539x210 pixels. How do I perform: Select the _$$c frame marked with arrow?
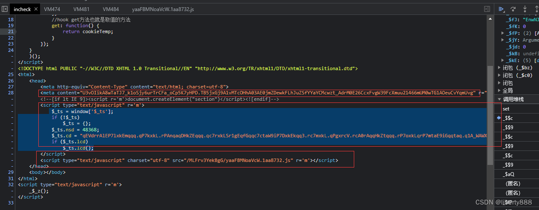[516, 118]
